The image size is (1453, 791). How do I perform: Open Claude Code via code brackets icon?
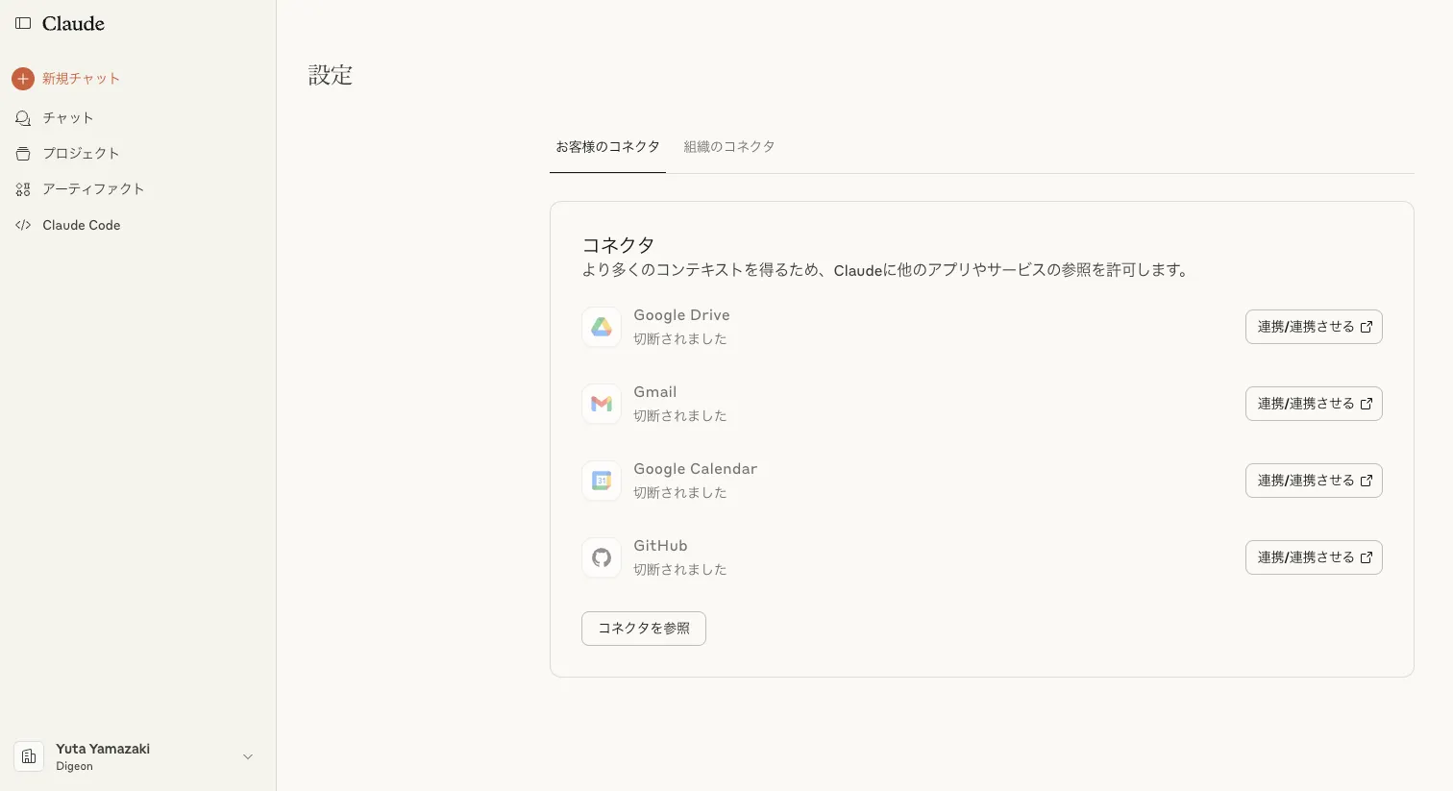coord(23,225)
